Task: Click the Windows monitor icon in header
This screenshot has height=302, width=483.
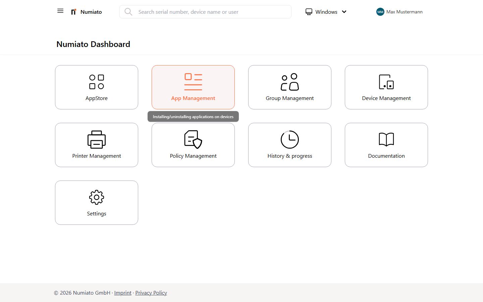Action: 309,11
